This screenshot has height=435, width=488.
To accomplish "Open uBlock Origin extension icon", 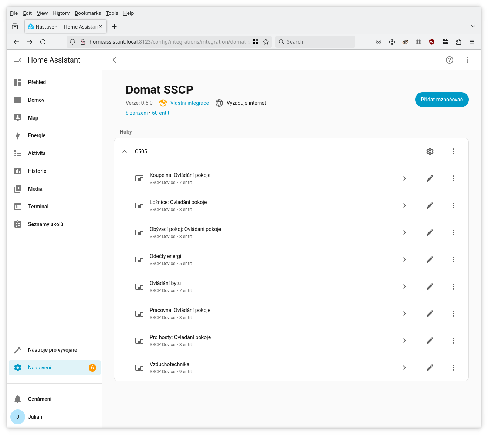I will [432, 42].
